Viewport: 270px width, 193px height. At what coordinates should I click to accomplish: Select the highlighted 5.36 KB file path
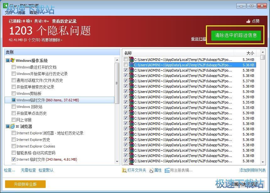[x=183, y=65]
